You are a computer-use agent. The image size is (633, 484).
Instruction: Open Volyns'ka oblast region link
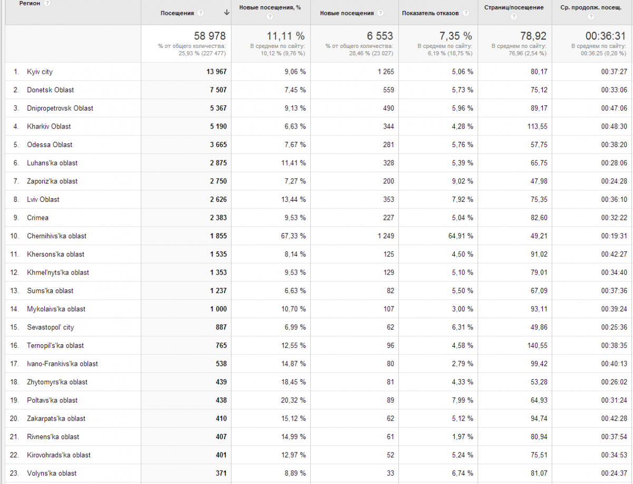[x=52, y=473]
